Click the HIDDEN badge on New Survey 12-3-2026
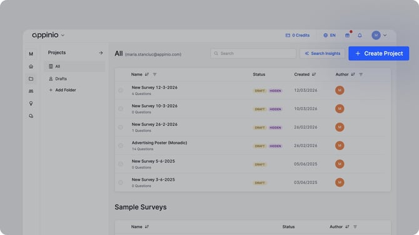This screenshot has height=235, width=419. coord(275,91)
